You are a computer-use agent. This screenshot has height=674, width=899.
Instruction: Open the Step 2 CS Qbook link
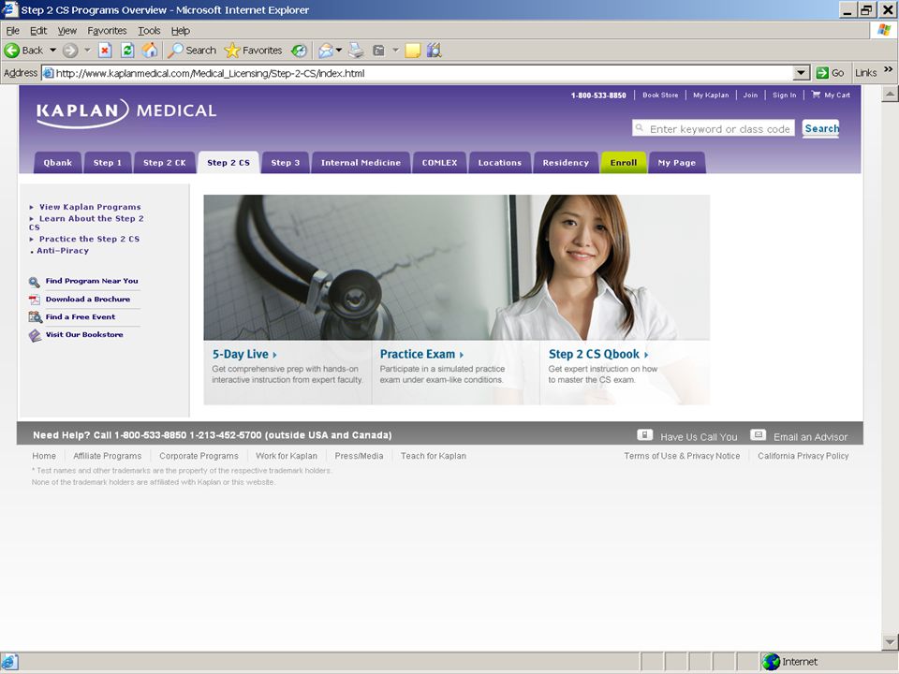[x=598, y=354]
